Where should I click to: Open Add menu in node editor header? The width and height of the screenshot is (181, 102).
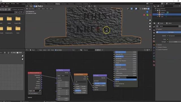tap(49, 50)
